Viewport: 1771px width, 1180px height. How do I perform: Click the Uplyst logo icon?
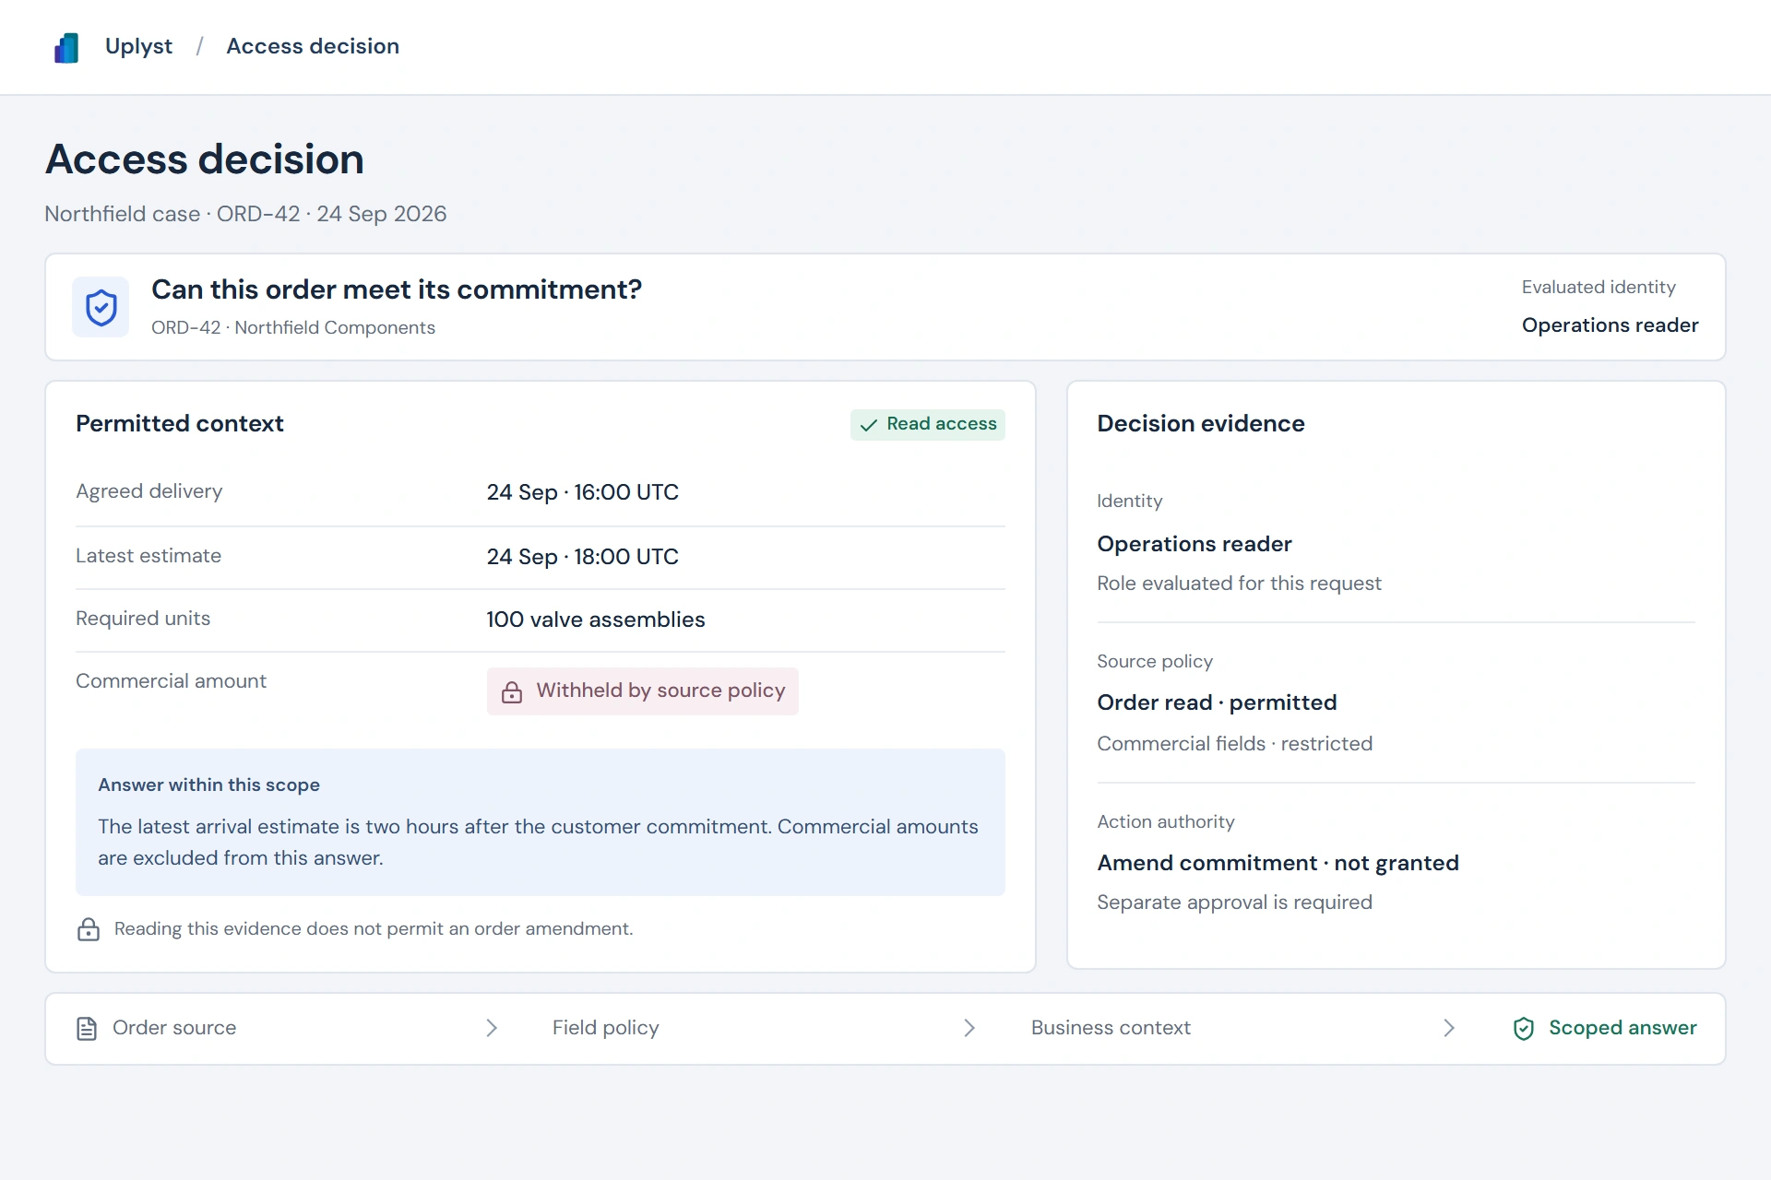[x=66, y=47]
